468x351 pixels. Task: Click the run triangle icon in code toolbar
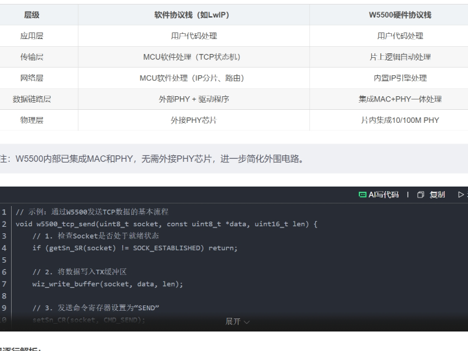coord(461,194)
